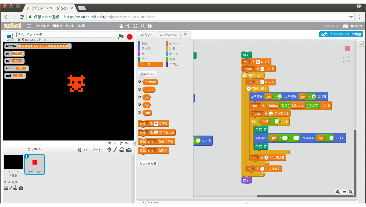Zoom out the scripts area
This screenshot has height=207, width=366.
click(x=338, y=192)
